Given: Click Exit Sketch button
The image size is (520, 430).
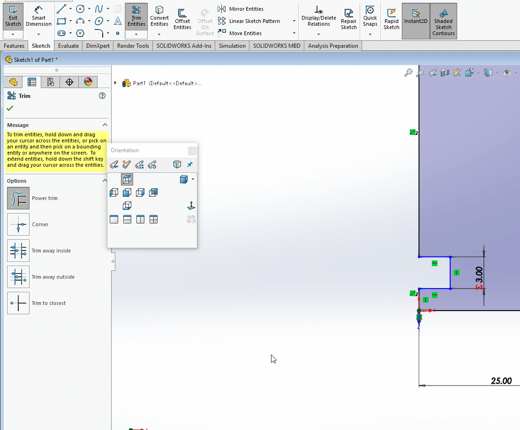Looking at the screenshot, I should [13, 16].
